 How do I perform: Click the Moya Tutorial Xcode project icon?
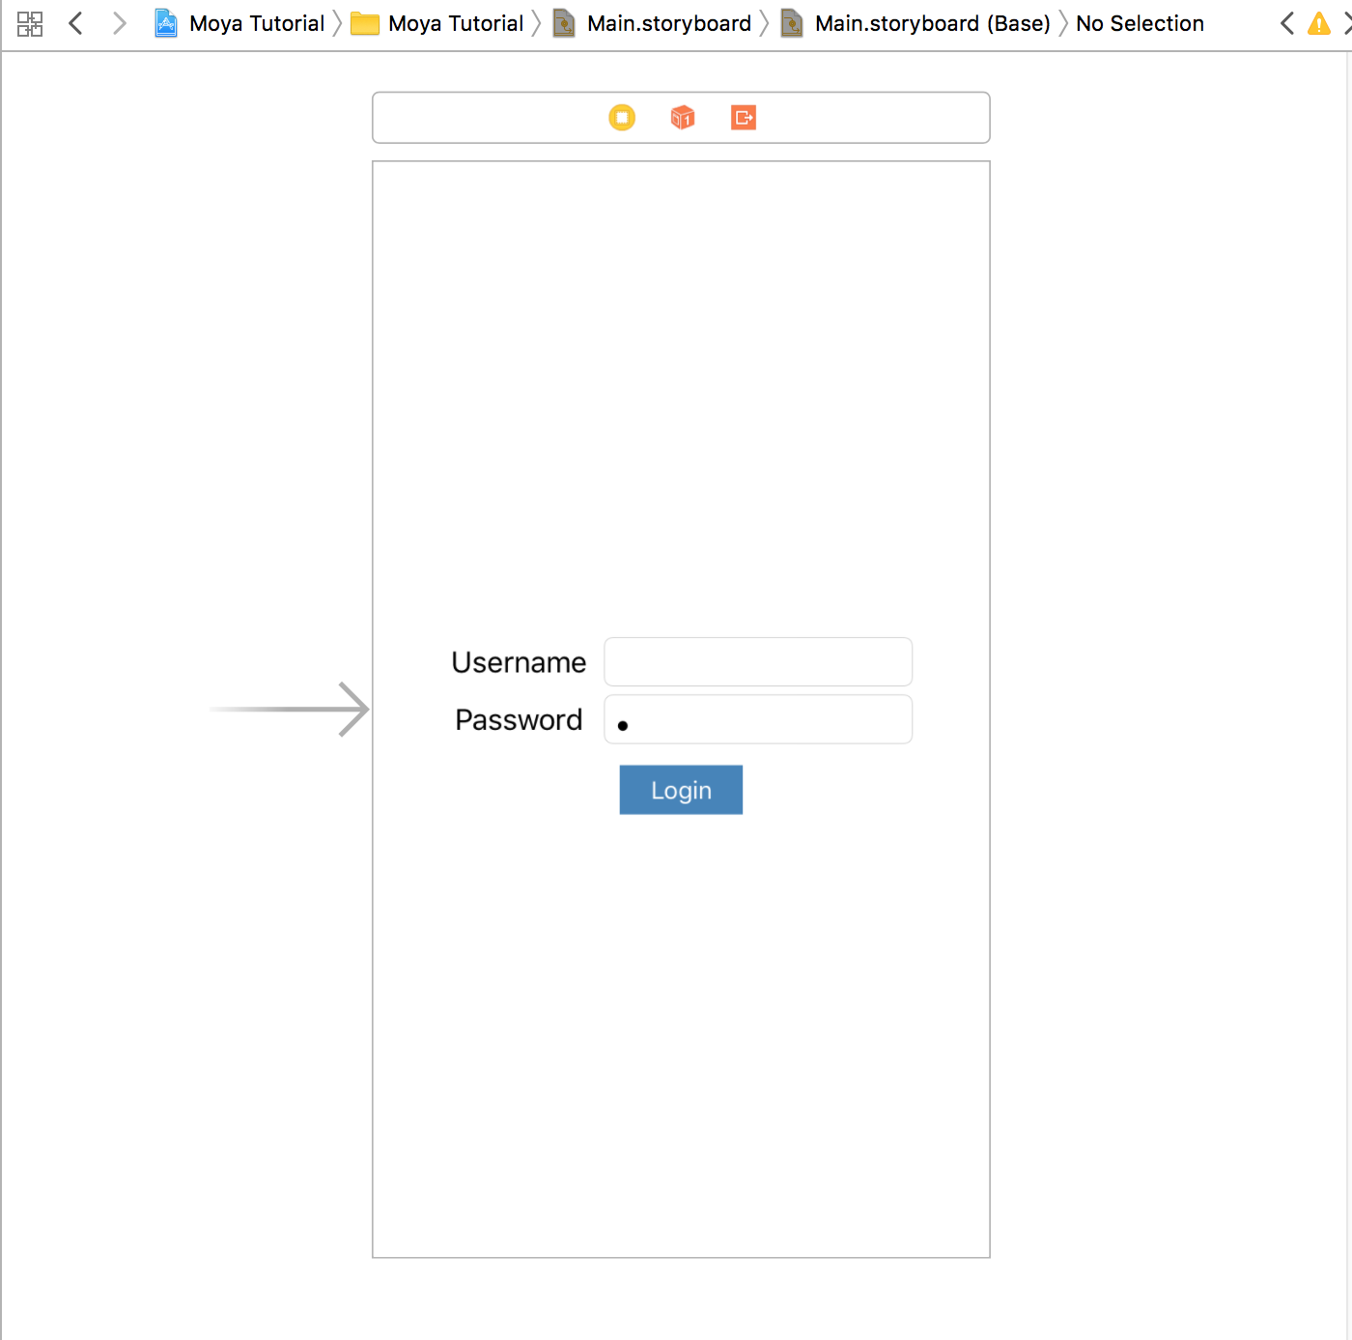[x=166, y=23]
